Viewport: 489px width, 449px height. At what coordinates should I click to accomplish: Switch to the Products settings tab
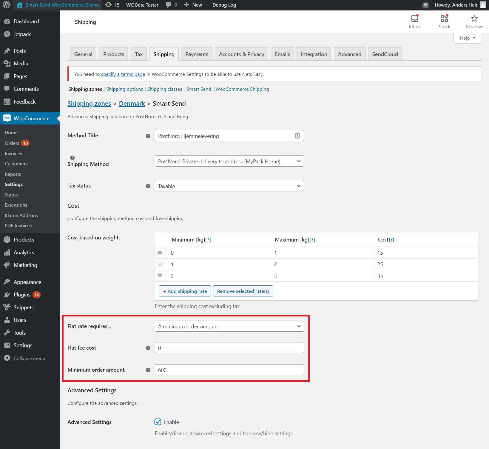114,54
